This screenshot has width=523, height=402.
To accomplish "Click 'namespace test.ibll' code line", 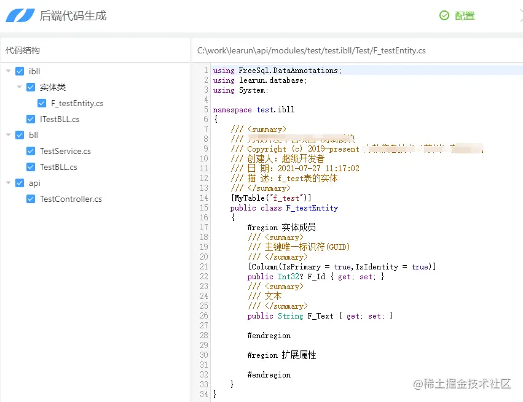I will [x=253, y=110].
